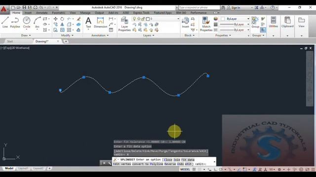This screenshot has width=316, height=177.
Task: Select the Circle tool
Action: tap(26, 22)
